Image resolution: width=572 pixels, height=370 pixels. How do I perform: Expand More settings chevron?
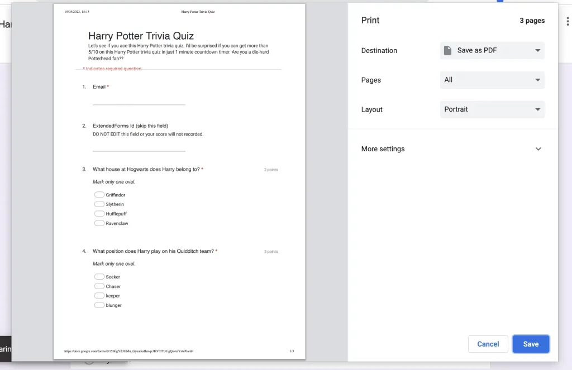pos(538,149)
